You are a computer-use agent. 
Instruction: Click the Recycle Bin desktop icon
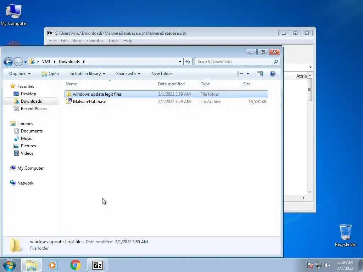(345, 235)
